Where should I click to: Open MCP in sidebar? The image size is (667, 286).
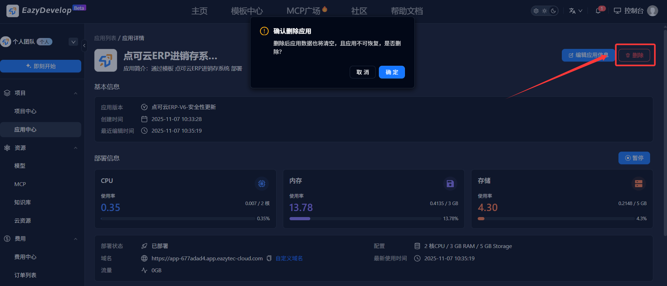20,184
